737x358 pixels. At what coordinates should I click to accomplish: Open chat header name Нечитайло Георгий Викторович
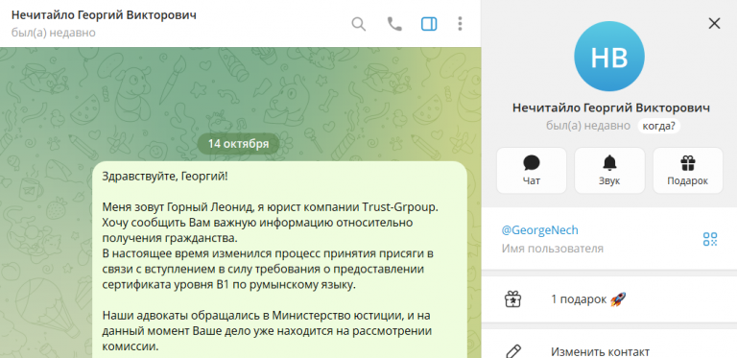pyautogui.click(x=104, y=15)
